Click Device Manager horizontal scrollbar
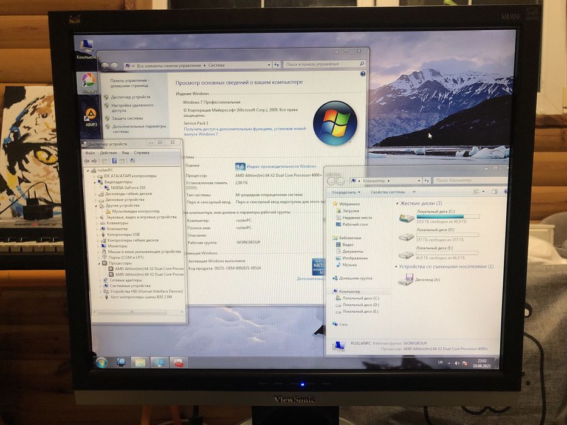 coord(132,311)
